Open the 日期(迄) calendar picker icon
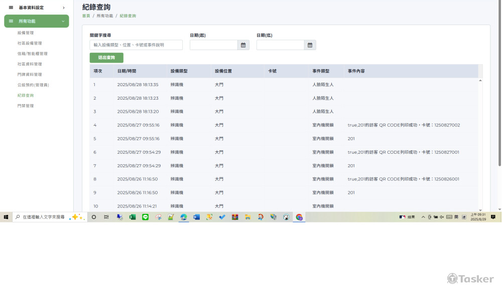The image size is (502, 289). coord(310,45)
